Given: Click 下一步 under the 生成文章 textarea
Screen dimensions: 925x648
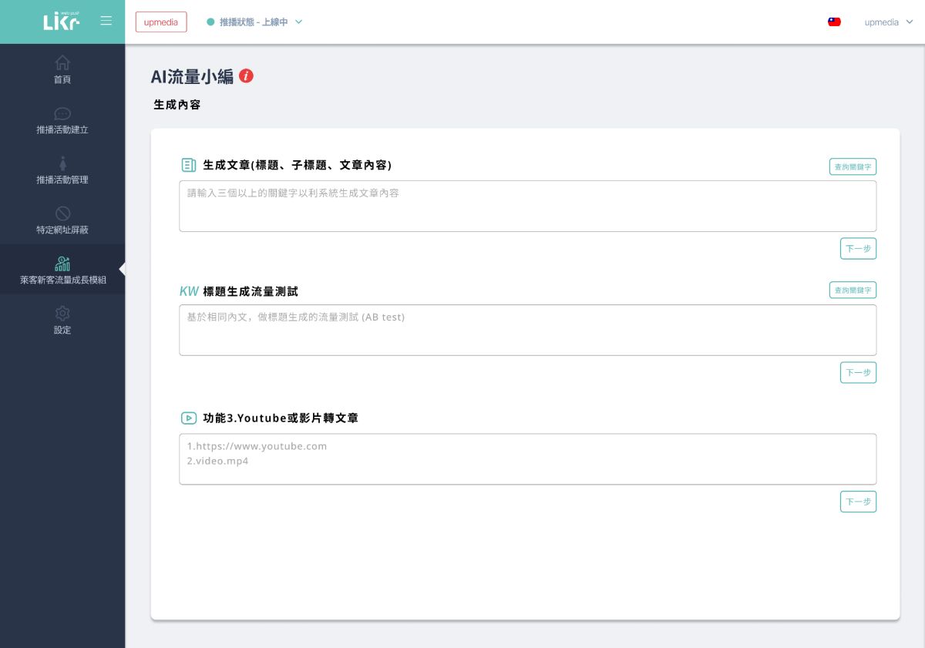Looking at the screenshot, I should (858, 248).
